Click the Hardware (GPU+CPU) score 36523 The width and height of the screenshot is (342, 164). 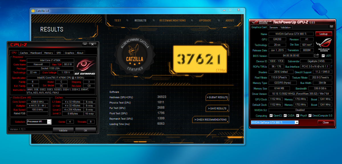pos(162,97)
